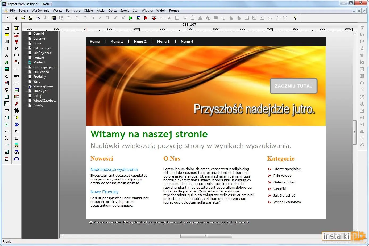Open the Witryna menu
The height and width of the screenshot is (246, 369).
[x=147, y=11]
